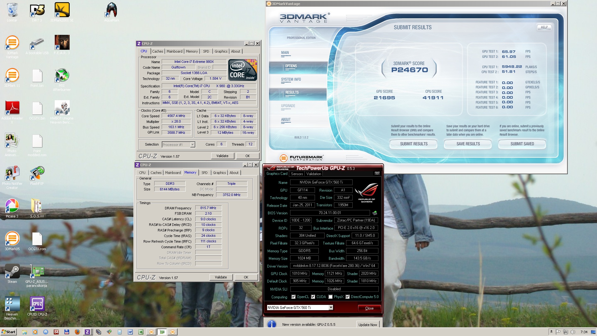Toggle the DirectCompute 5.0 checkbox

347,297
